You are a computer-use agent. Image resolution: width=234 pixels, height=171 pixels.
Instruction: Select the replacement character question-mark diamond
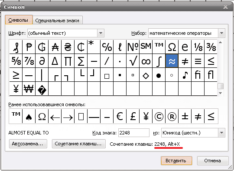pyautogui.click(x=42, y=89)
